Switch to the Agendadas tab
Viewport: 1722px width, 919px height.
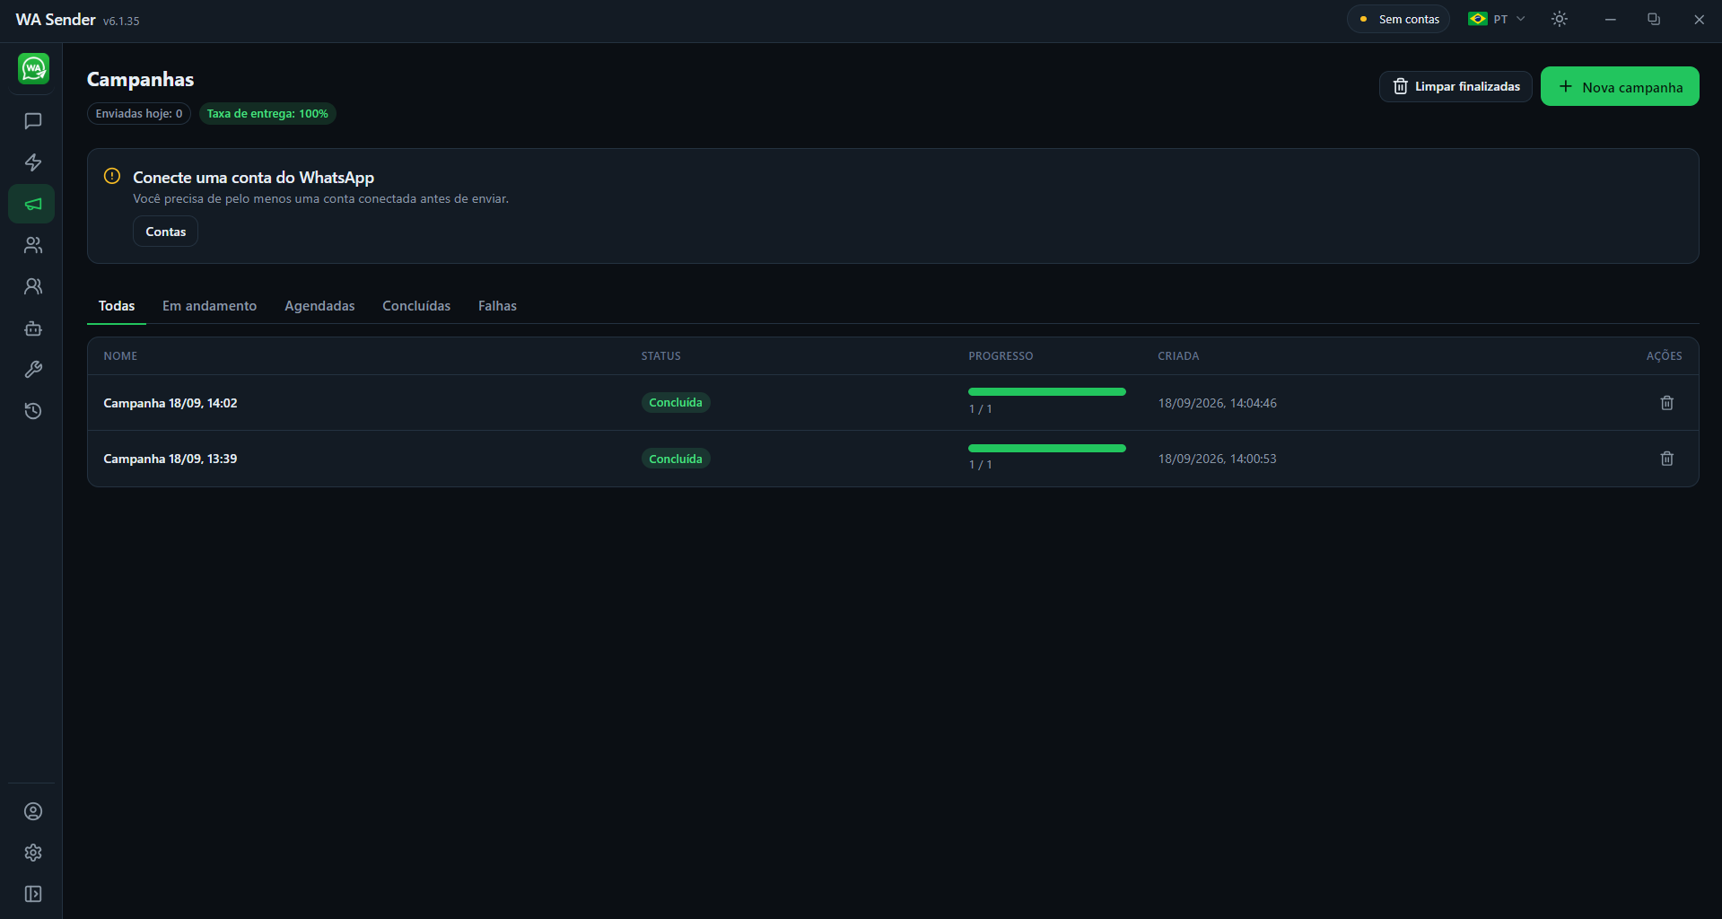(x=319, y=306)
